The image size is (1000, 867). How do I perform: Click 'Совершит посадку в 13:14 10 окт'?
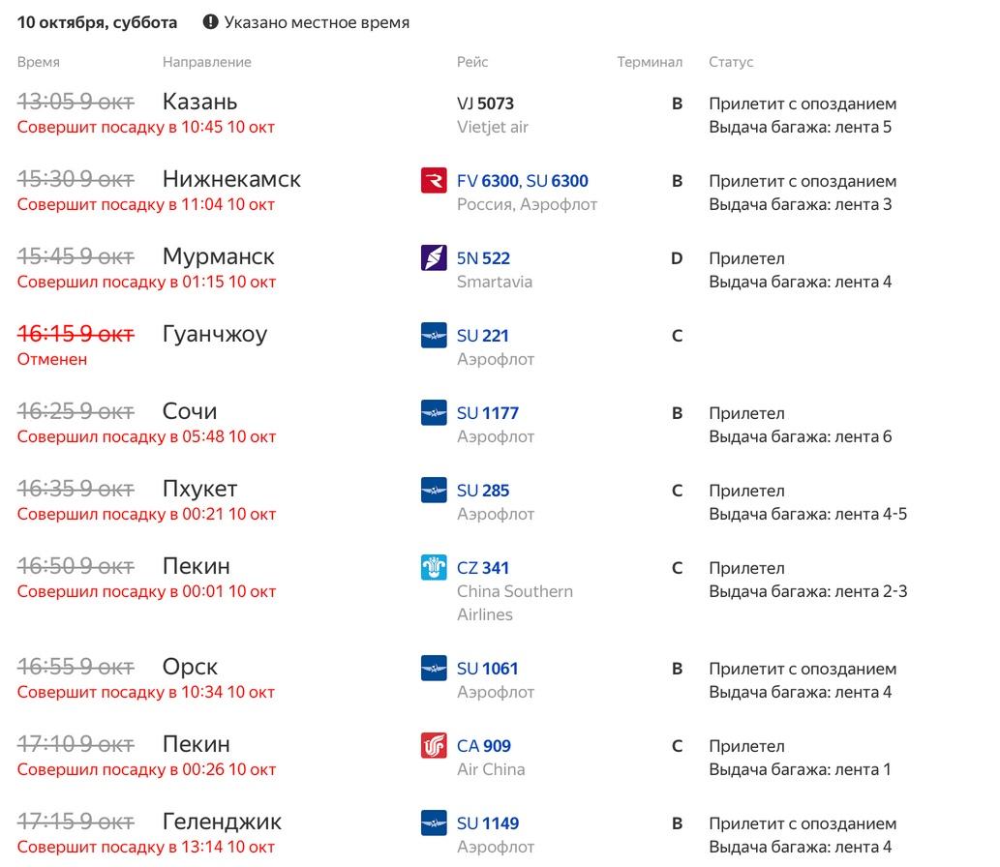[146, 848]
